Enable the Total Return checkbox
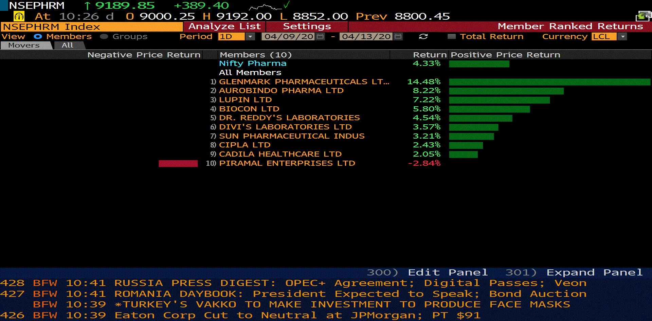This screenshot has width=652, height=321. click(x=451, y=37)
